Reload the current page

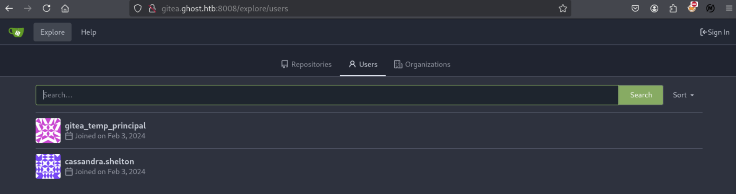click(46, 8)
